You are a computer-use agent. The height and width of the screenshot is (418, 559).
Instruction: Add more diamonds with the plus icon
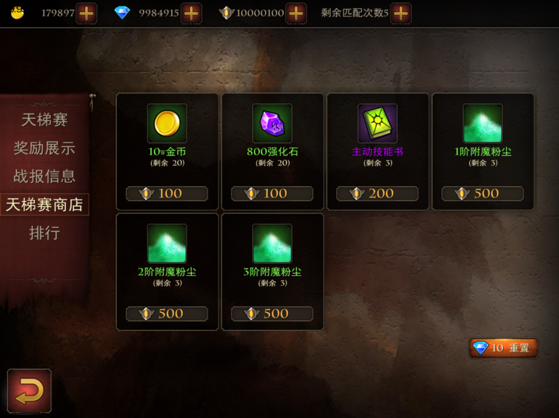tap(191, 14)
